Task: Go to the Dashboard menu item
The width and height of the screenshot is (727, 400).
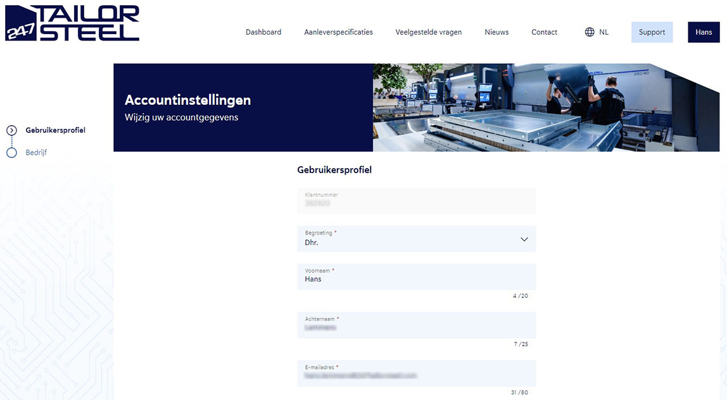Action: point(263,32)
